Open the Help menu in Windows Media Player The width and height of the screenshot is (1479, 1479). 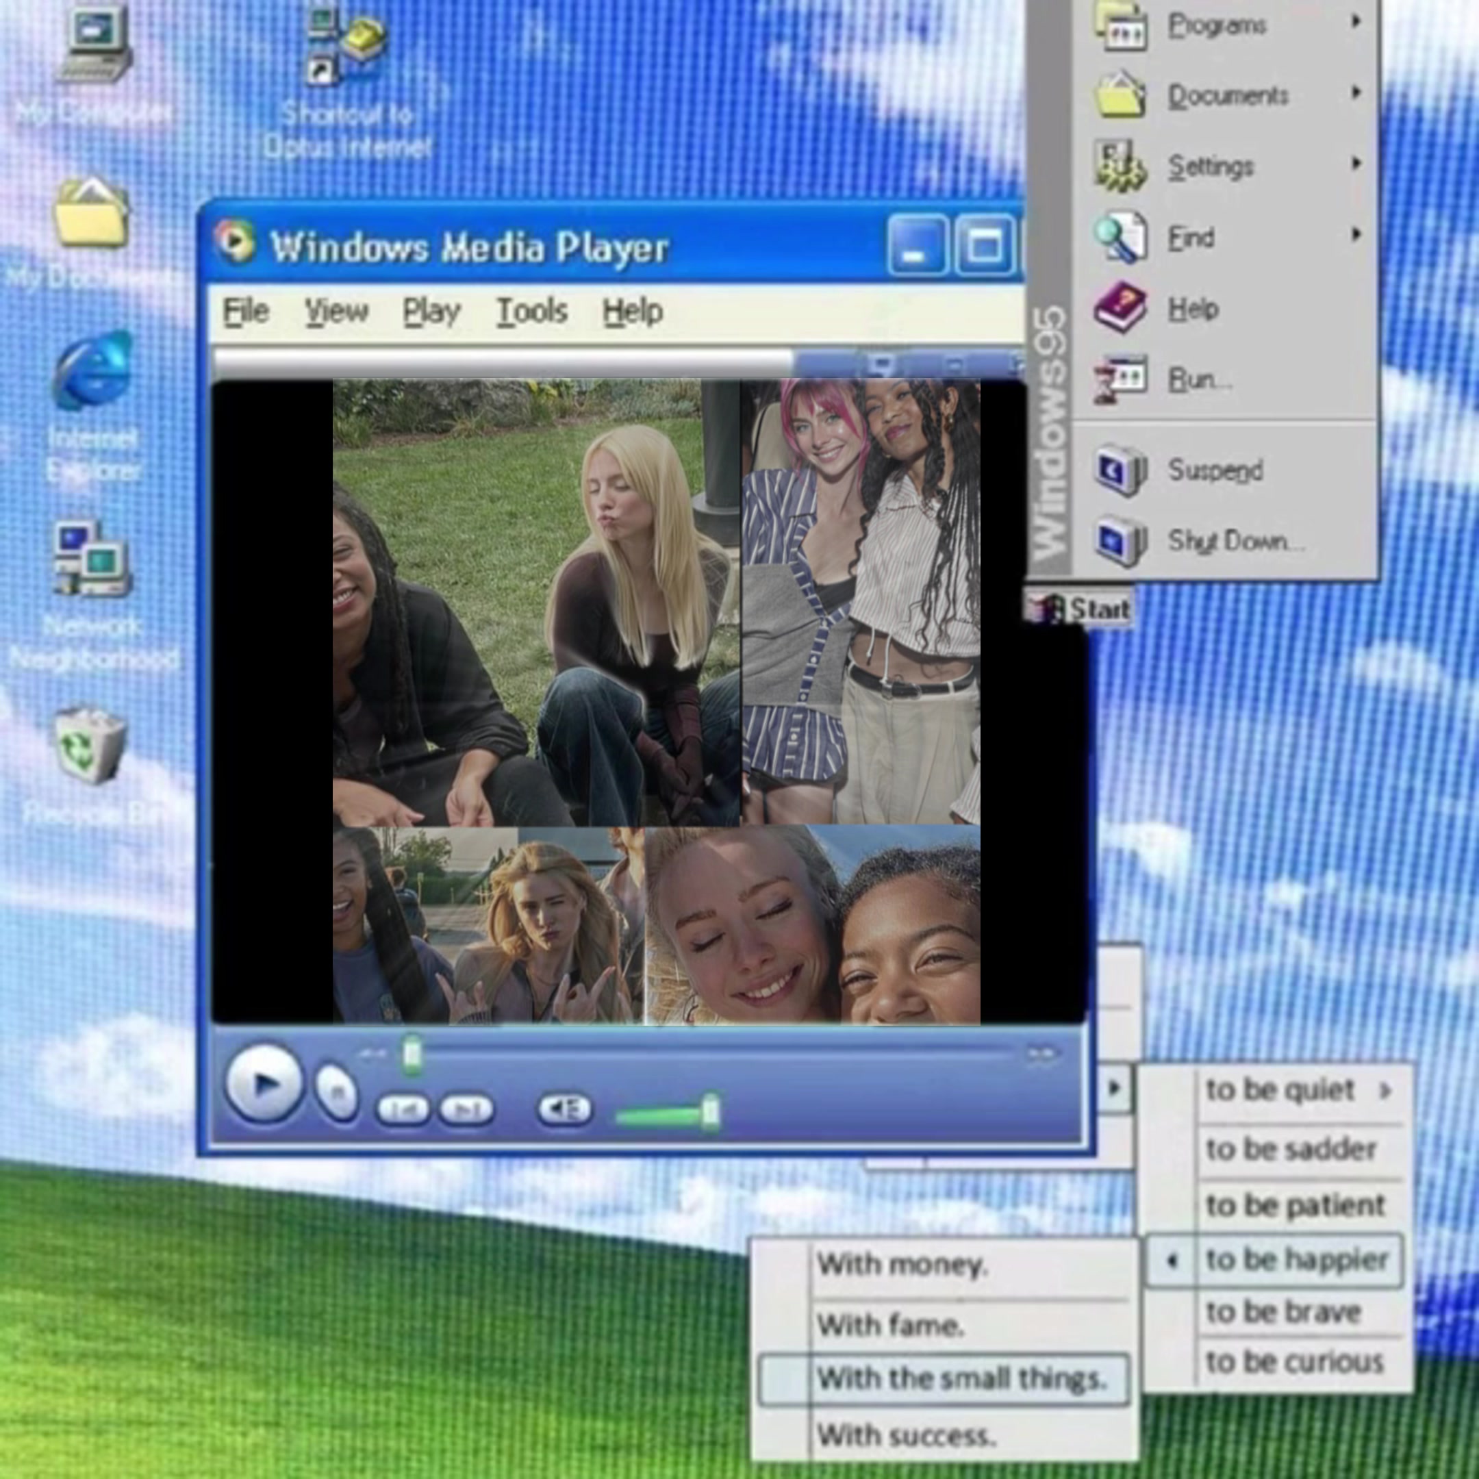tap(633, 312)
